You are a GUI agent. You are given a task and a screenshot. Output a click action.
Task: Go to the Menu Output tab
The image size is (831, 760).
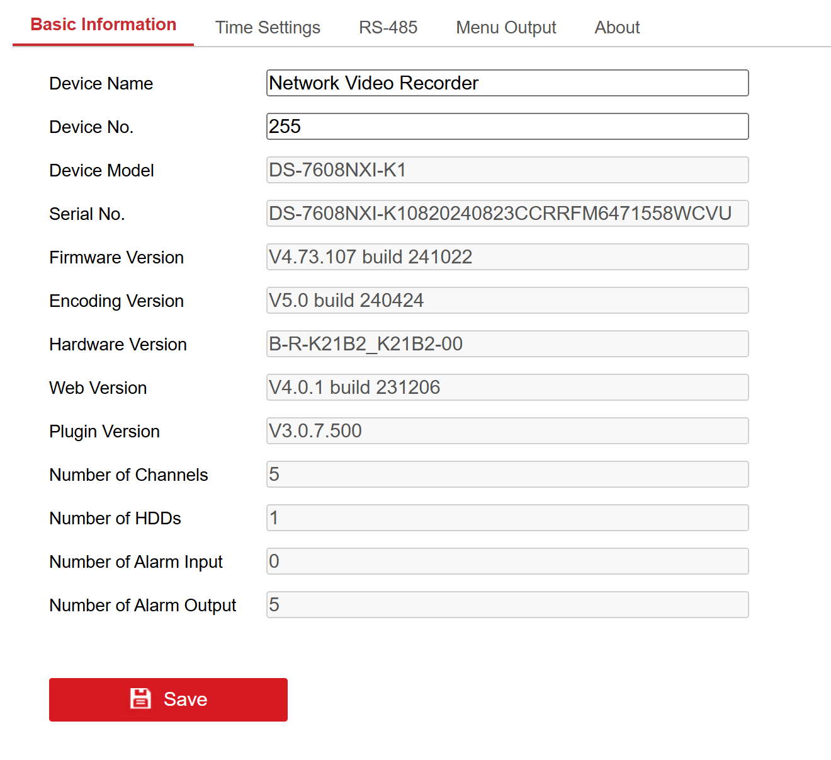506,28
